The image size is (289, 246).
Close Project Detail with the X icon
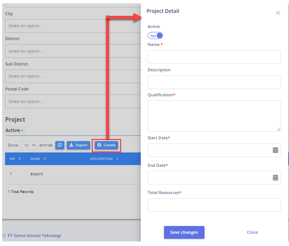(x=278, y=13)
